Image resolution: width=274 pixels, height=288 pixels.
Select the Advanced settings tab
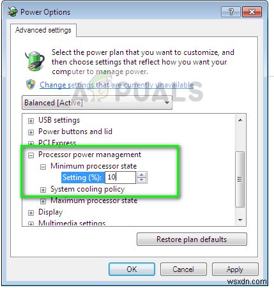click(43, 30)
